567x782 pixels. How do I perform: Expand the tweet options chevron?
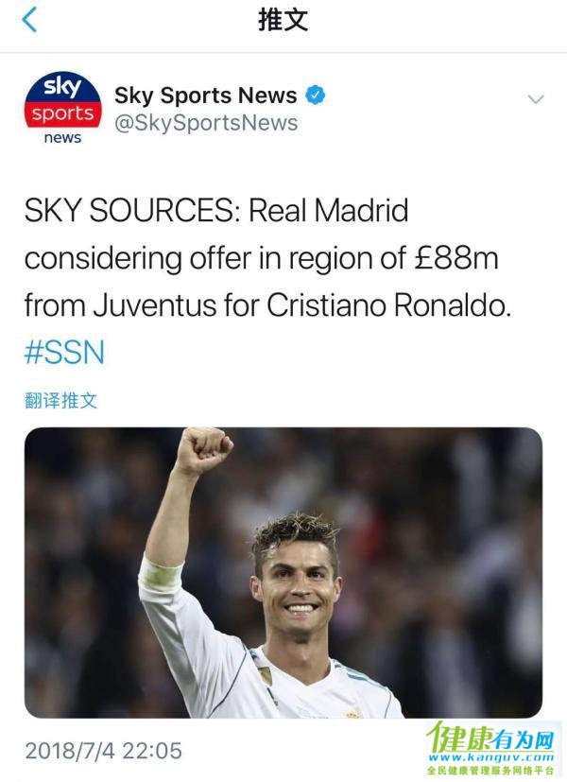[536, 99]
